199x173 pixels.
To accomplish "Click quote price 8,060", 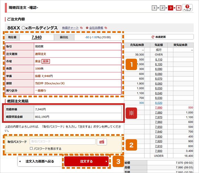I will (159, 84).
